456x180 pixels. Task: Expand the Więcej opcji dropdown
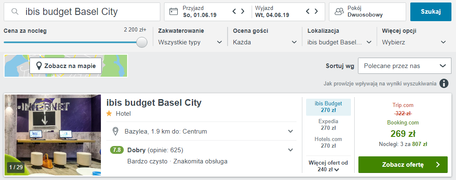414,42
